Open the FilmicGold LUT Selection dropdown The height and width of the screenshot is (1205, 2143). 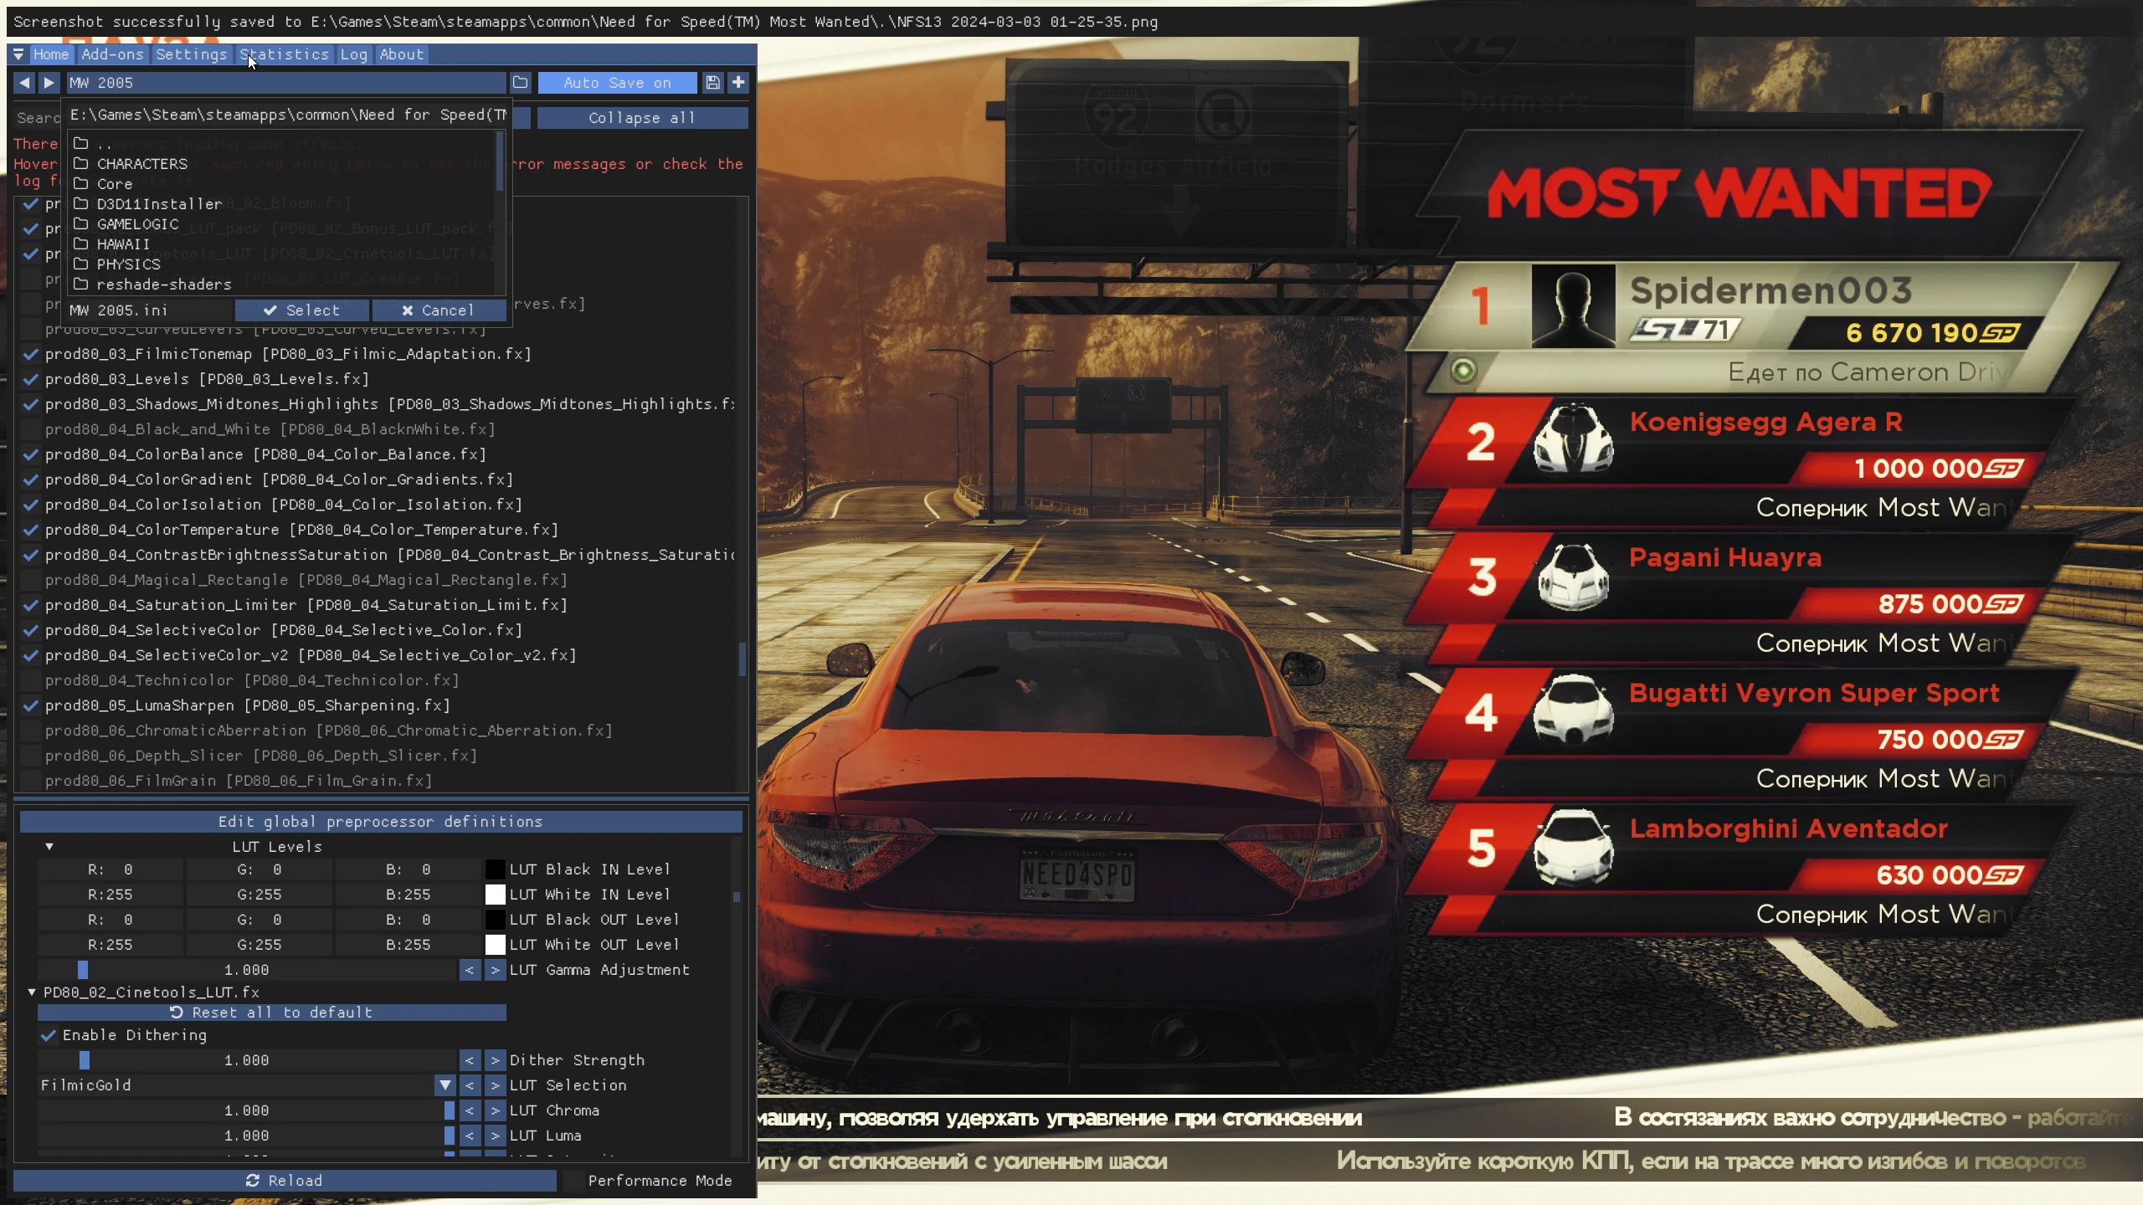point(445,1085)
